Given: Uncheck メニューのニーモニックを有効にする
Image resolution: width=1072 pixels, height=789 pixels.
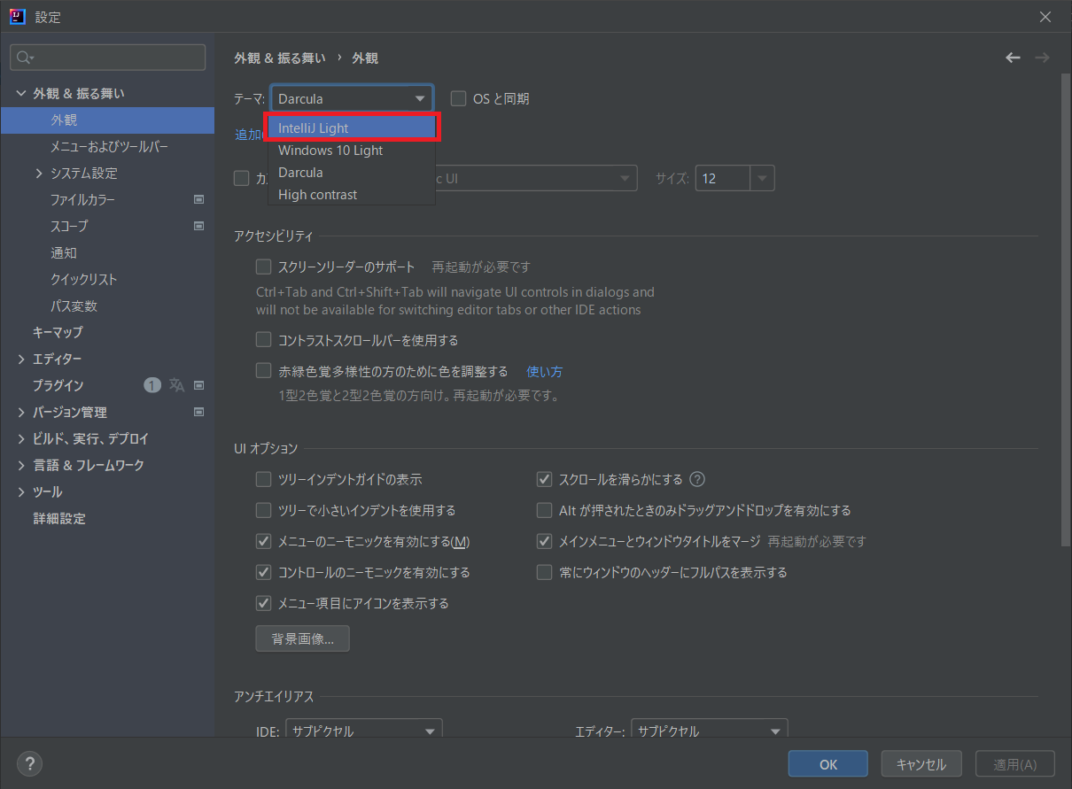Looking at the screenshot, I should point(263,541).
